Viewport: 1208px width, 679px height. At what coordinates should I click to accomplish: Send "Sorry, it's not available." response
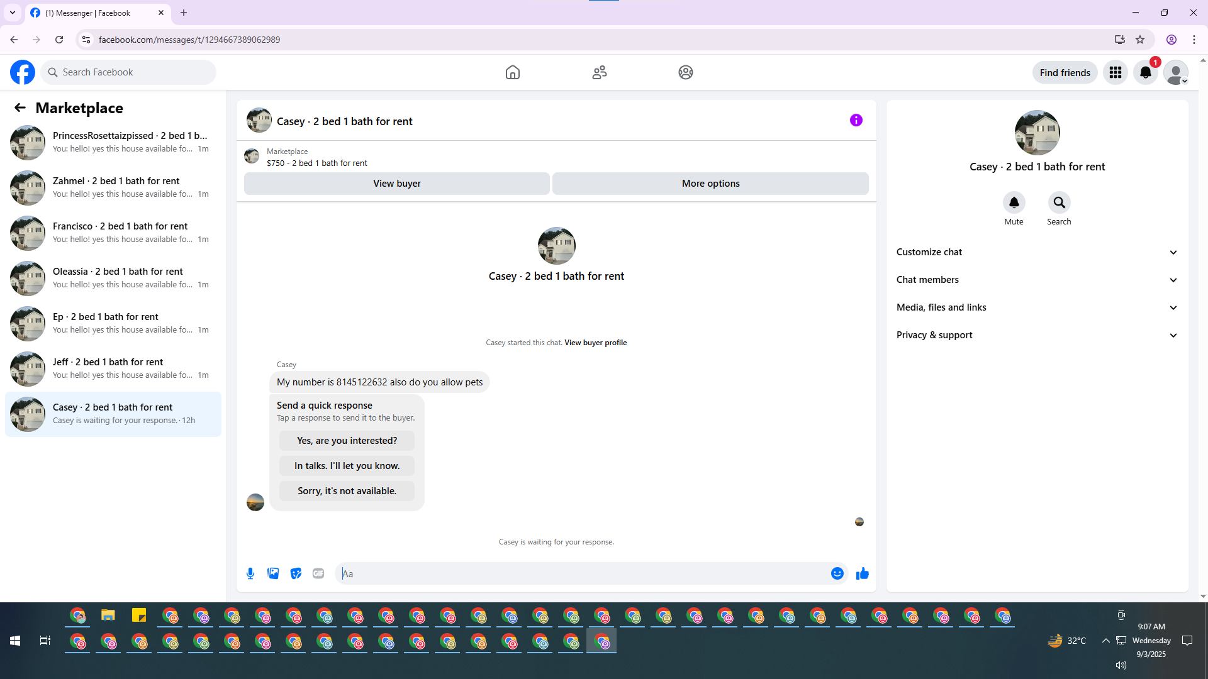(347, 491)
